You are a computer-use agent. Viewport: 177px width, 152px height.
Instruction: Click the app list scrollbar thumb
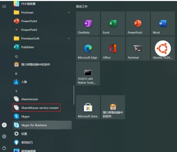74,95
